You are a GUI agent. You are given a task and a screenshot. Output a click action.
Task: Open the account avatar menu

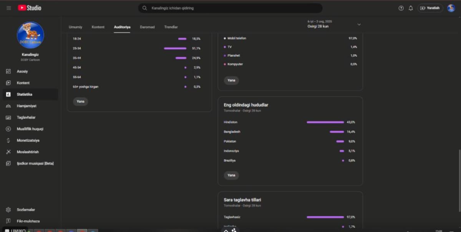point(451,8)
